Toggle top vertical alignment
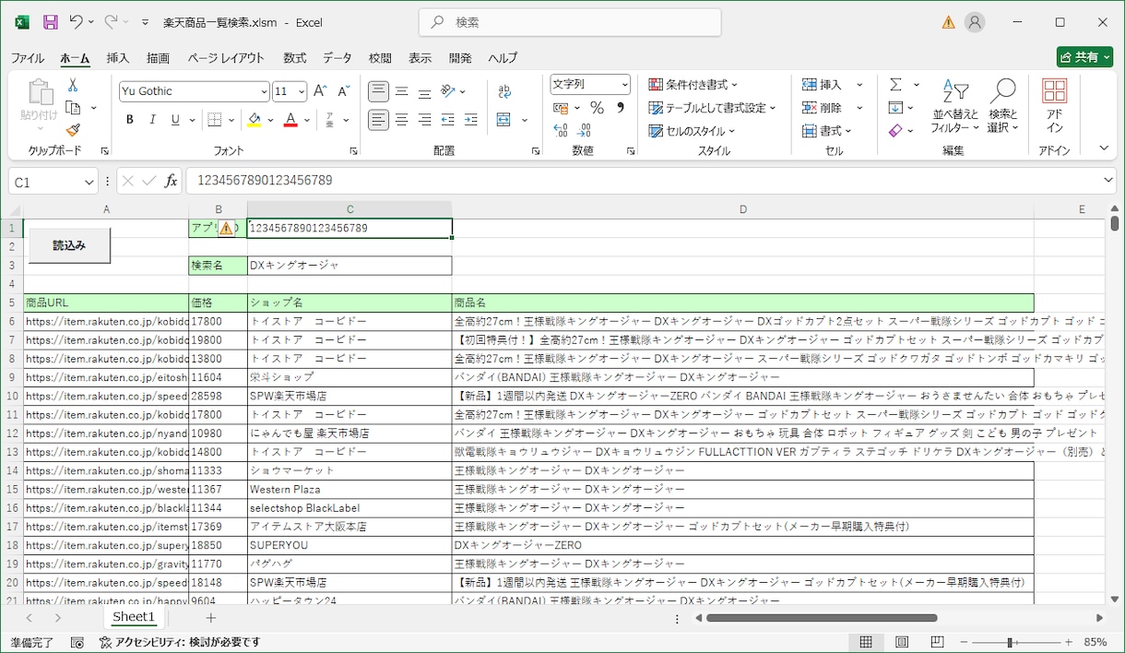 click(x=378, y=91)
